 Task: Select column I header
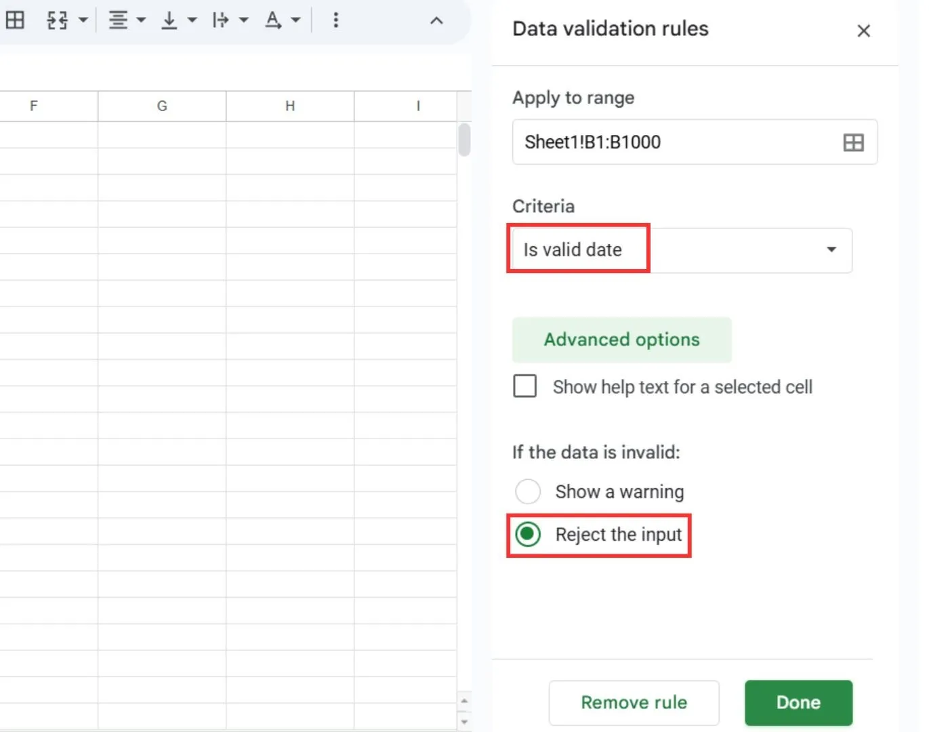pyautogui.click(x=406, y=106)
